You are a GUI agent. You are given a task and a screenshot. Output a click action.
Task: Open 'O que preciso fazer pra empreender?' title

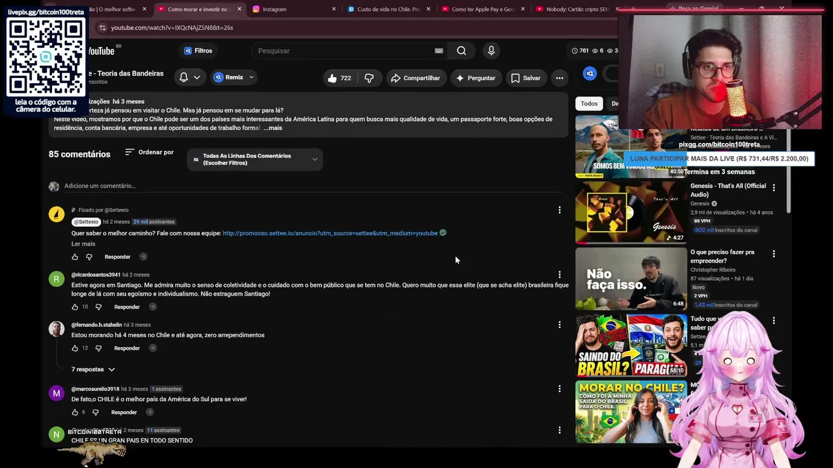[x=722, y=256]
